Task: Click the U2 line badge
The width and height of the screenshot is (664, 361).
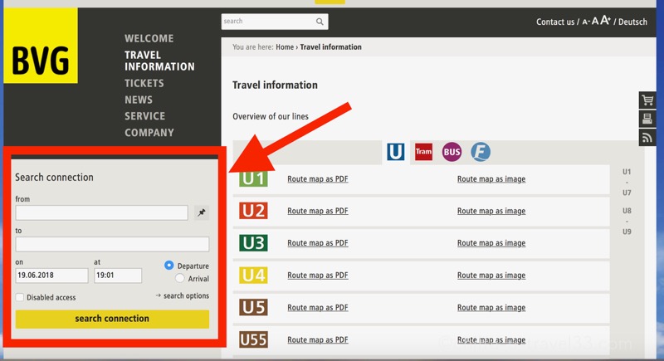Action: coord(253,211)
